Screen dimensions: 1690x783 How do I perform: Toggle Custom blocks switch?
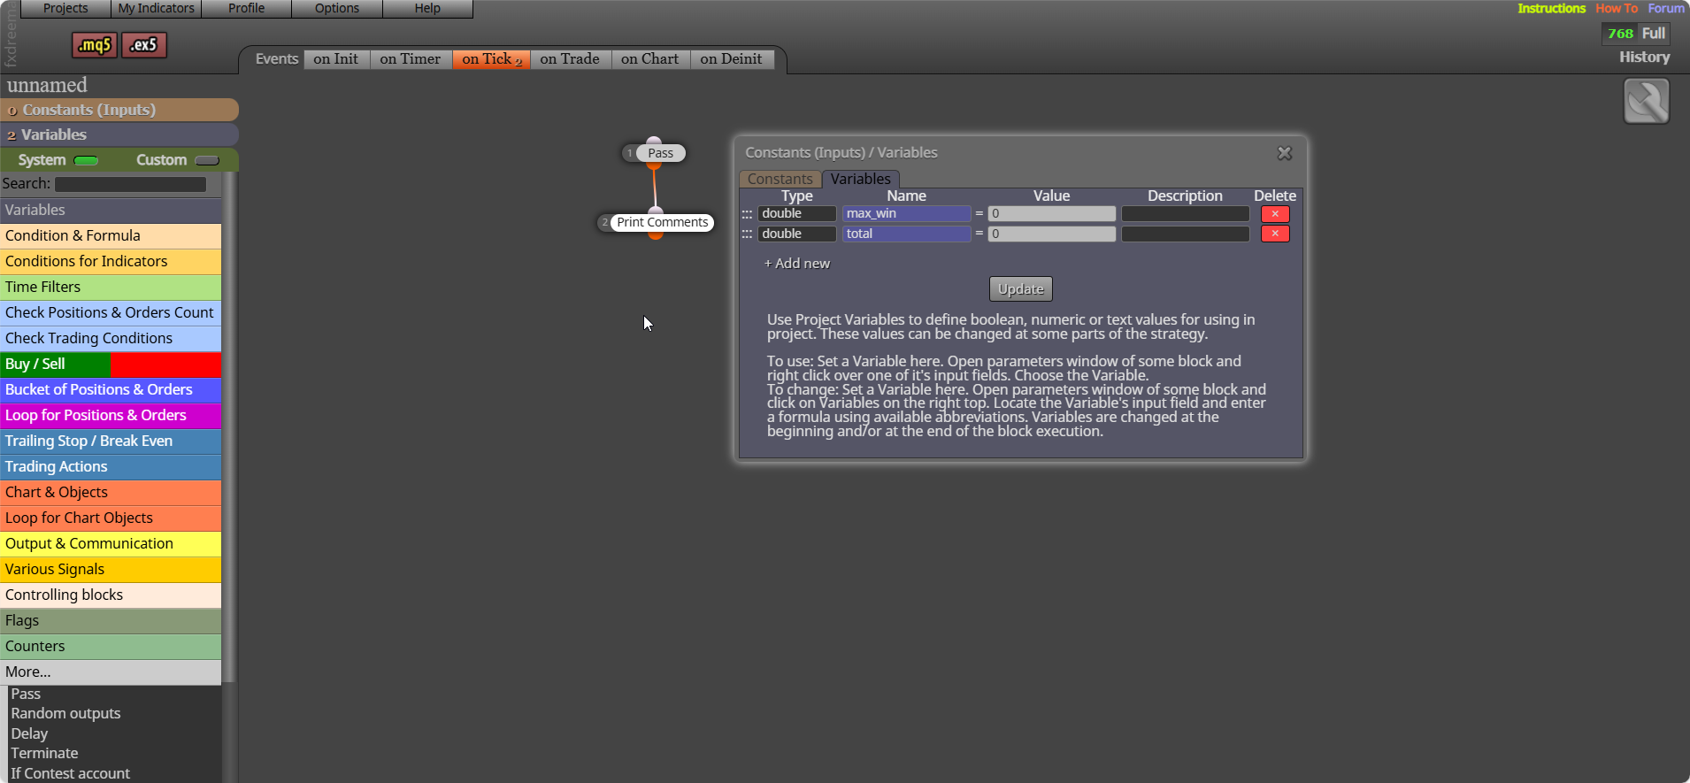pos(206,160)
